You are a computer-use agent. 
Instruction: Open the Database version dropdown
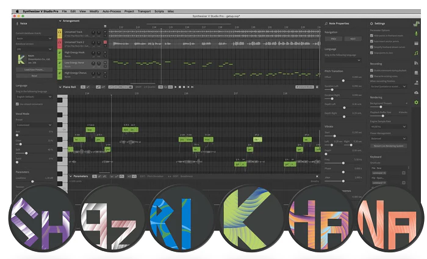(x=34, y=49)
